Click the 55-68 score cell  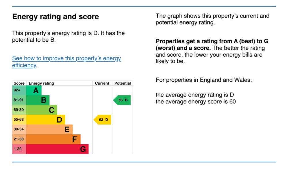point(19,120)
